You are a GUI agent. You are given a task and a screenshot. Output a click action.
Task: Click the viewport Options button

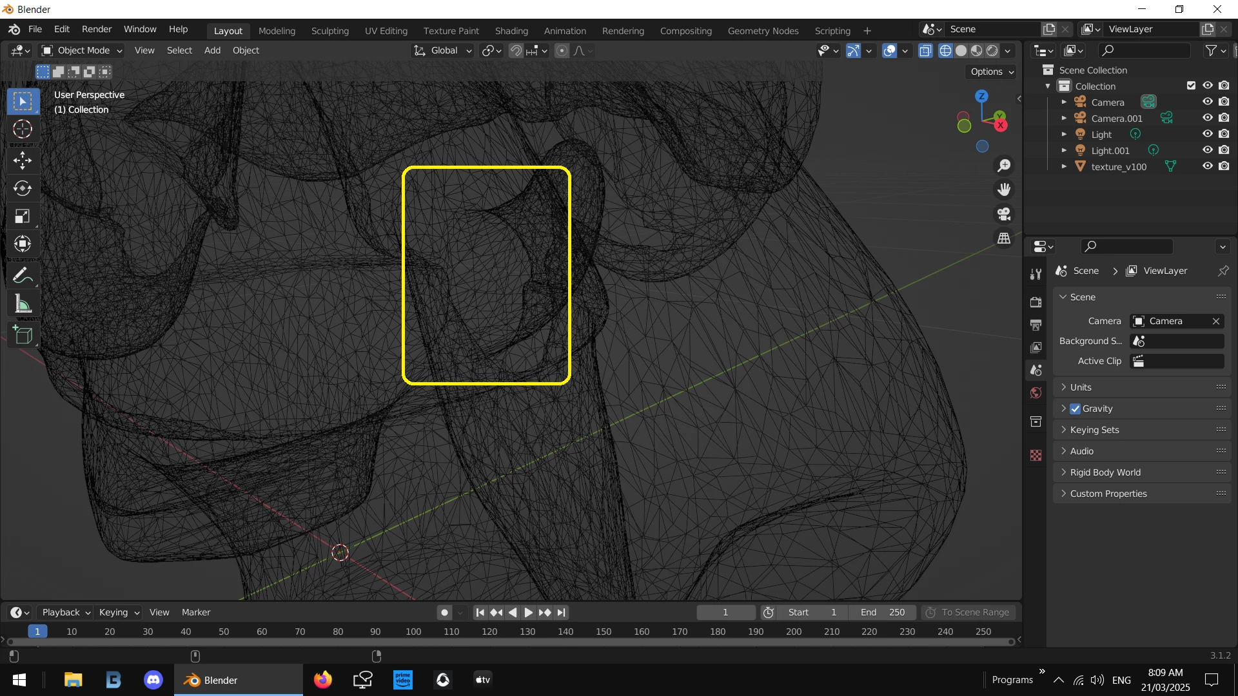(x=992, y=72)
